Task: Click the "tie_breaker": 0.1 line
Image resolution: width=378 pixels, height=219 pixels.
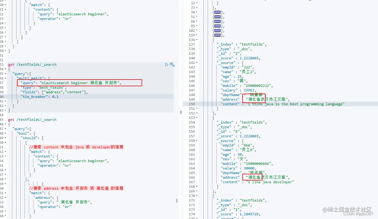Action: click(40, 97)
